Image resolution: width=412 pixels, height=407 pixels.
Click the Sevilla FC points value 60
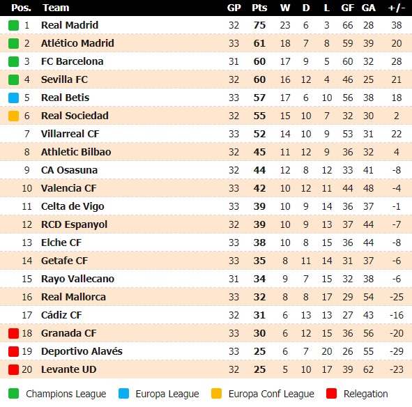[259, 79]
